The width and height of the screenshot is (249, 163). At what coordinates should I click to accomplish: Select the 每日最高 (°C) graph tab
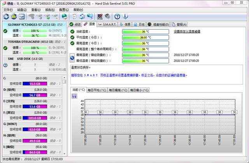pos(118,90)
